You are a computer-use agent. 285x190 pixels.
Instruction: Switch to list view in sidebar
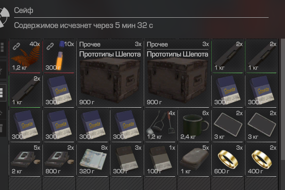pyautogui.click(x=2, y=93)
